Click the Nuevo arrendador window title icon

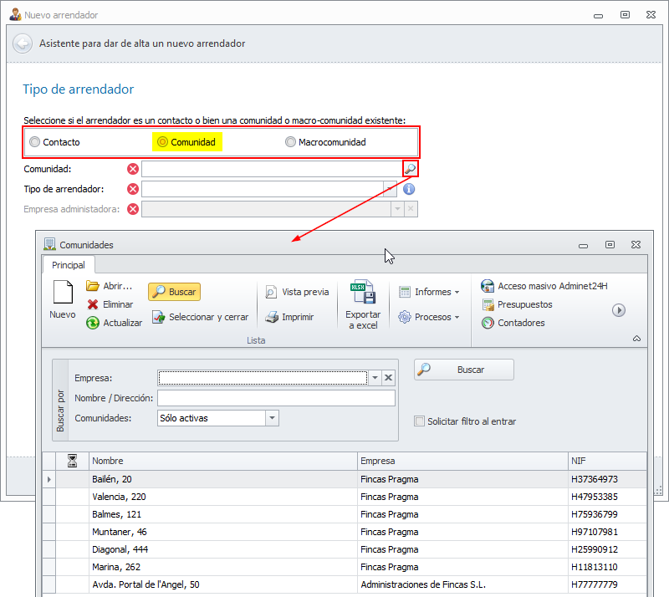[15, 14]
